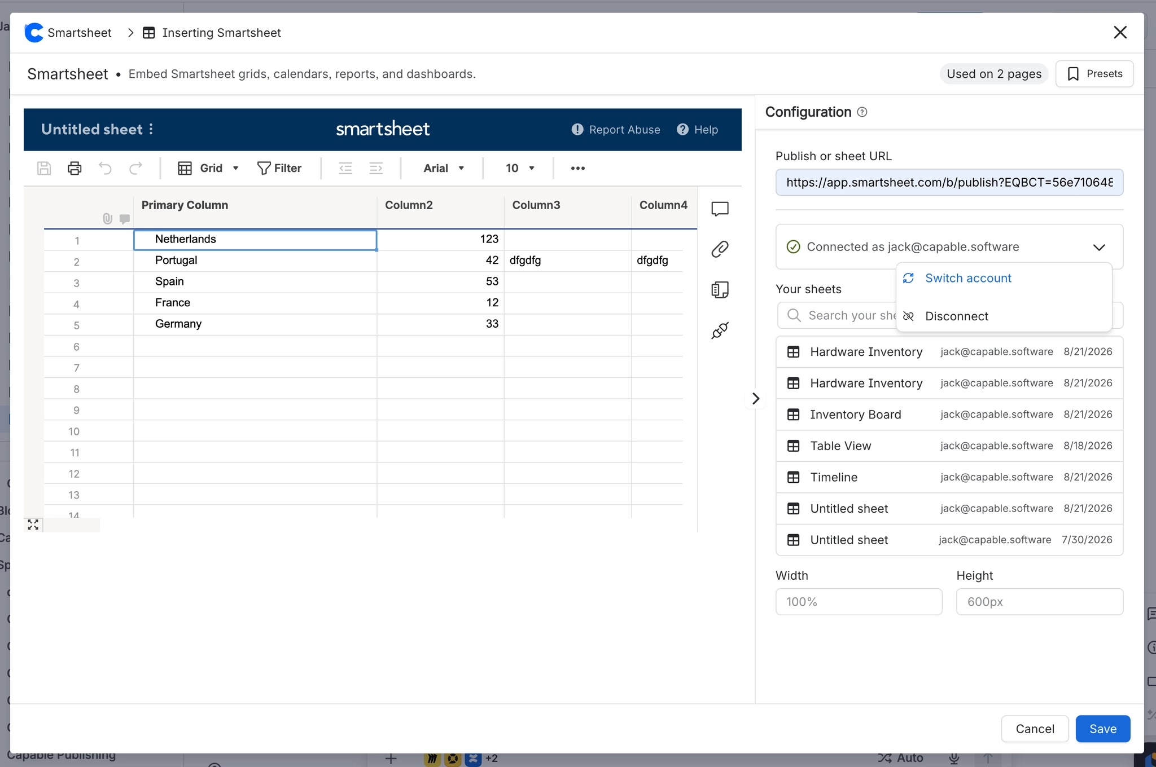Click the France cell
This screenshot has height=767, width=1156.
(255, 303)
